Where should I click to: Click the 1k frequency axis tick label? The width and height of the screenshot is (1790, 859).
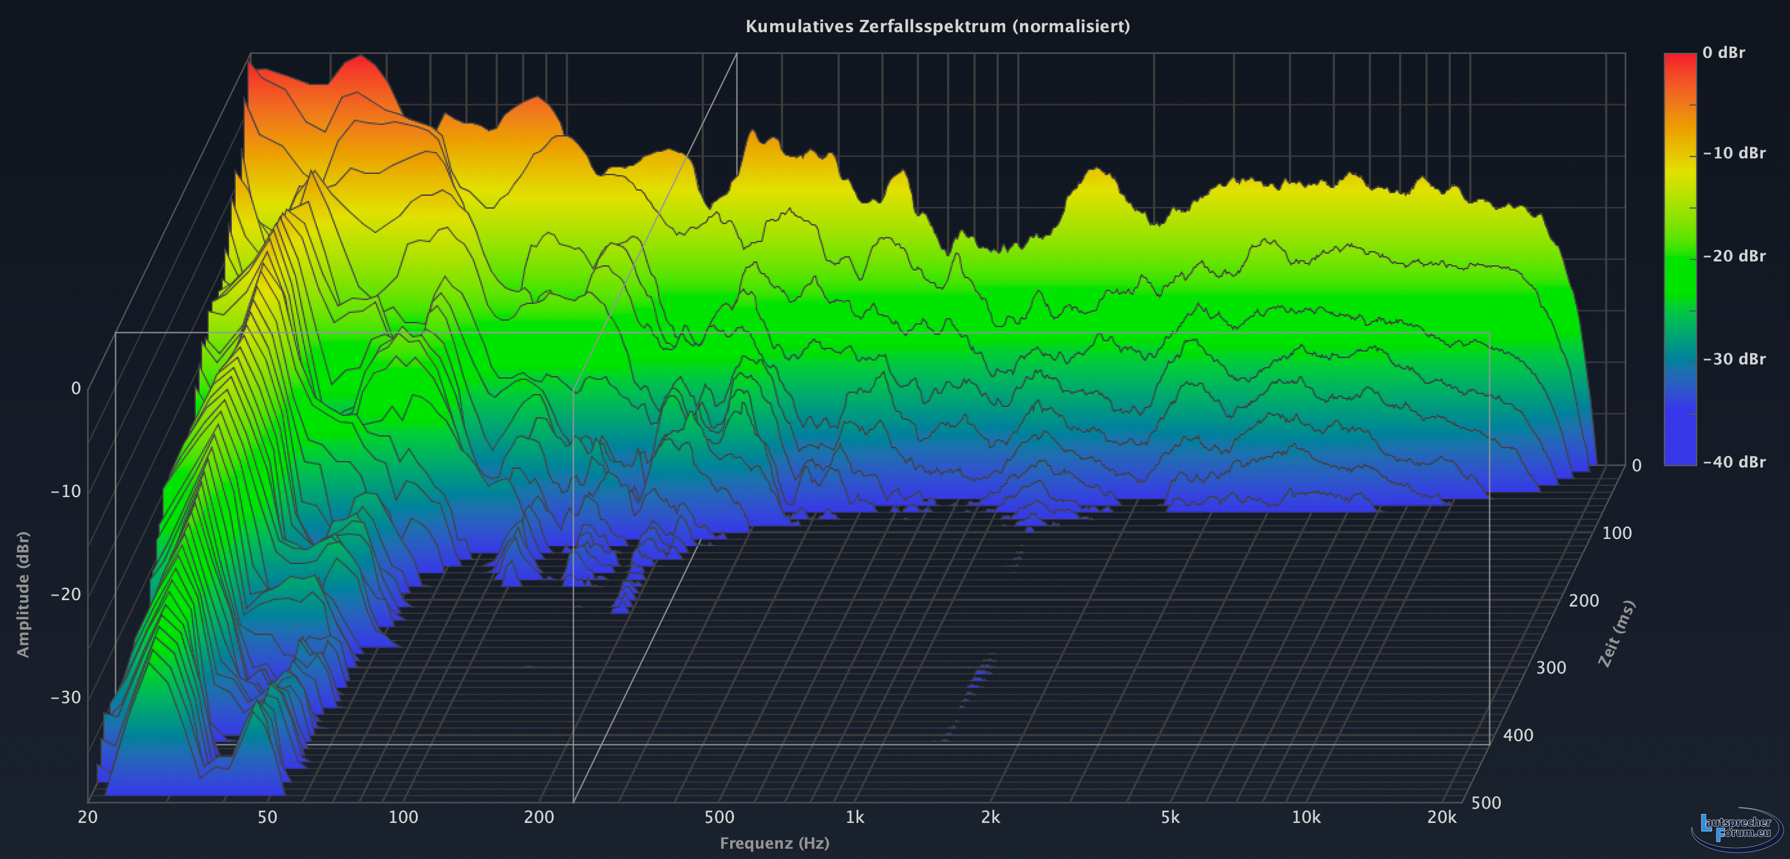(854, 817)
